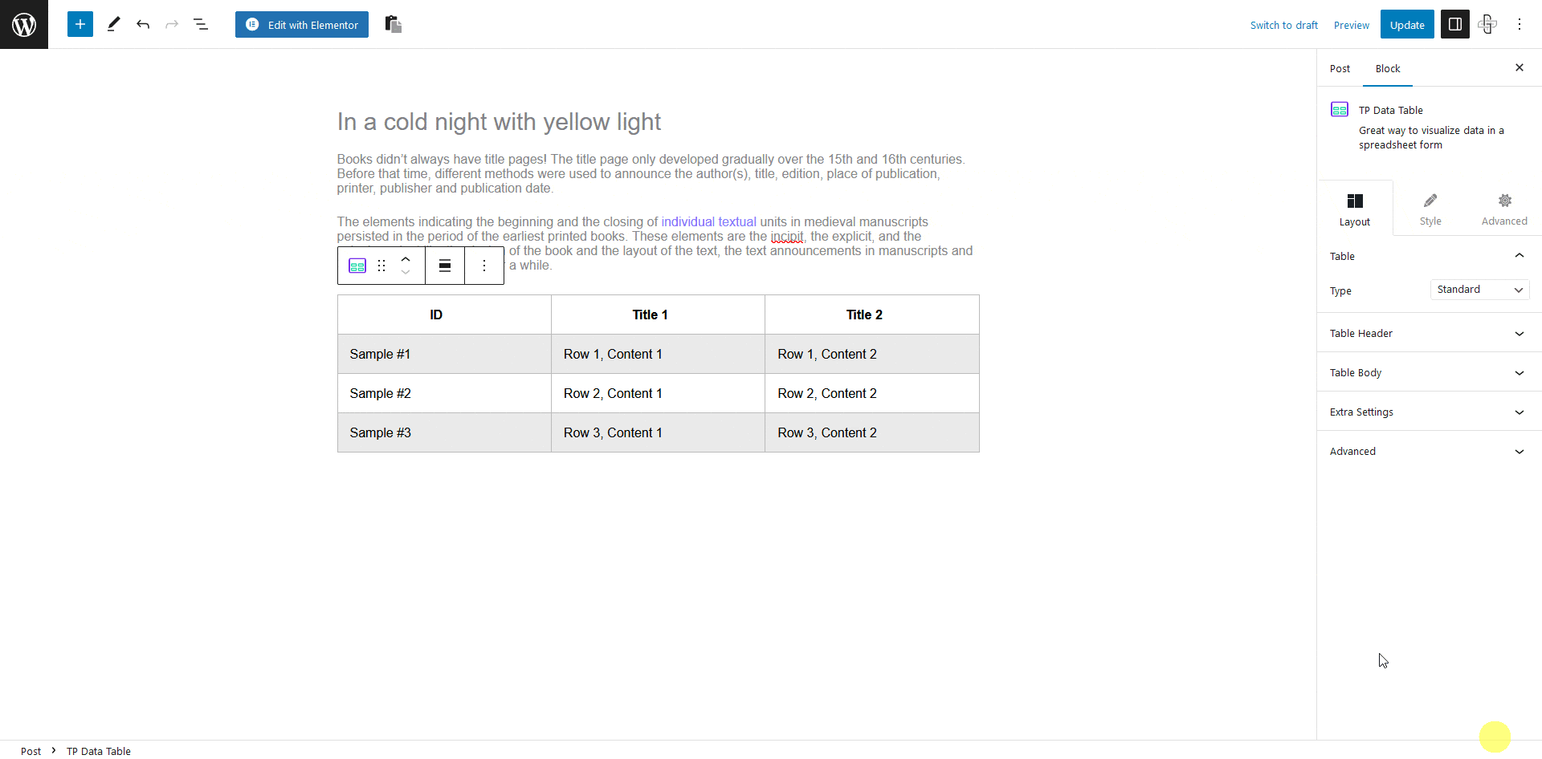Click the Update button
Image resolution: width=1542 pixels, height=759 pixels.
pos(1407,24)
